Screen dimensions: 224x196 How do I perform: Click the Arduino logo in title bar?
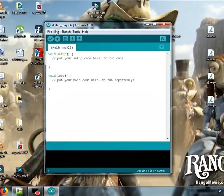(x=48, y=25)
